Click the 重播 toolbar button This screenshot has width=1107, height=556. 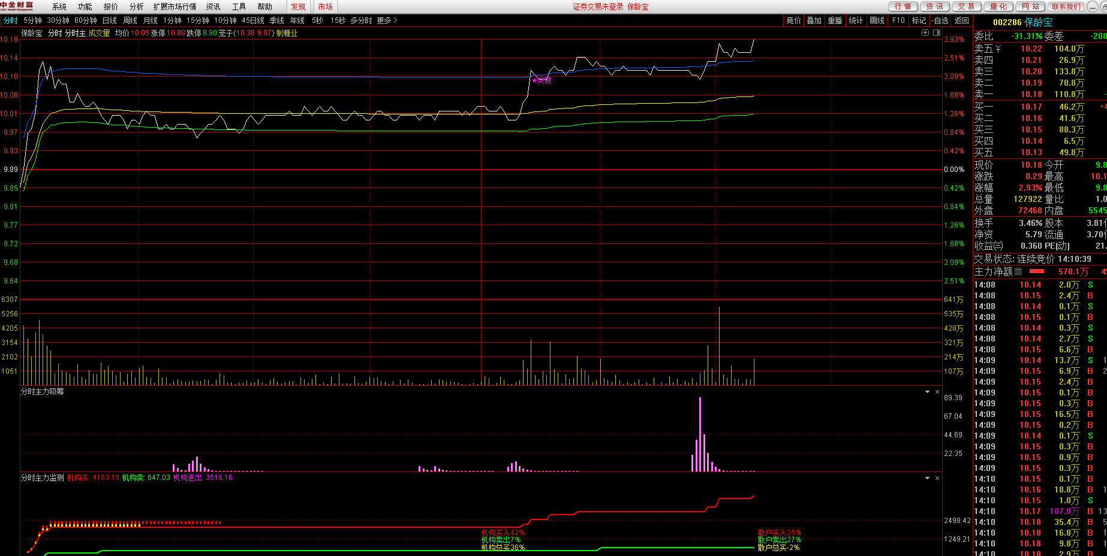pyautogui.click(x=835, y=20)
